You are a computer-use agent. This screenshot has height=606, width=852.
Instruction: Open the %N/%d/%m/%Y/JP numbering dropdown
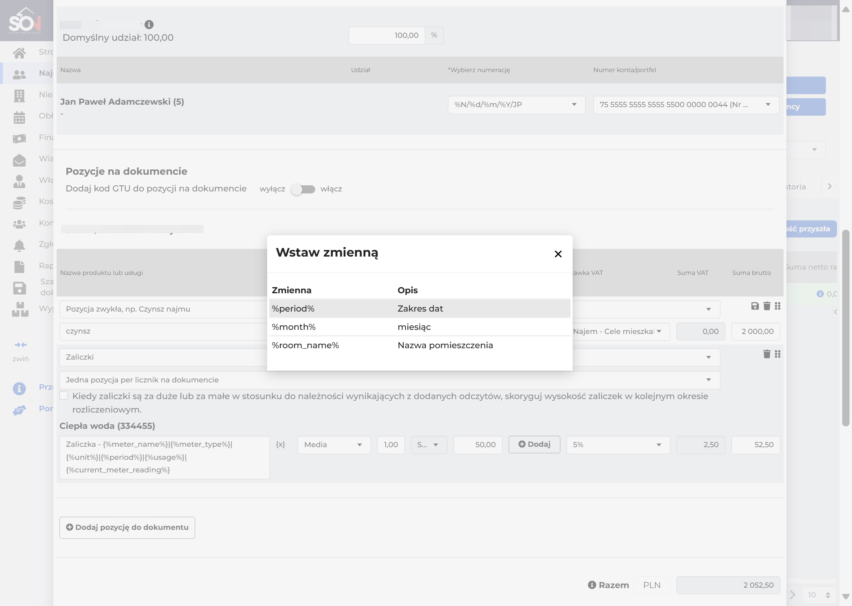pos(516,105)
